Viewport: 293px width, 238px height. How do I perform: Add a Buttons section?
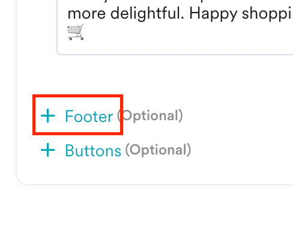pos(81,150)
